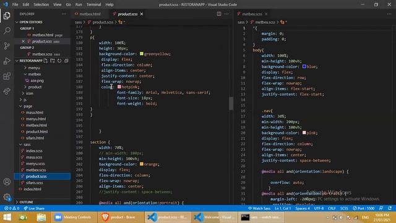Expand the Outline section

pos(26,202)
